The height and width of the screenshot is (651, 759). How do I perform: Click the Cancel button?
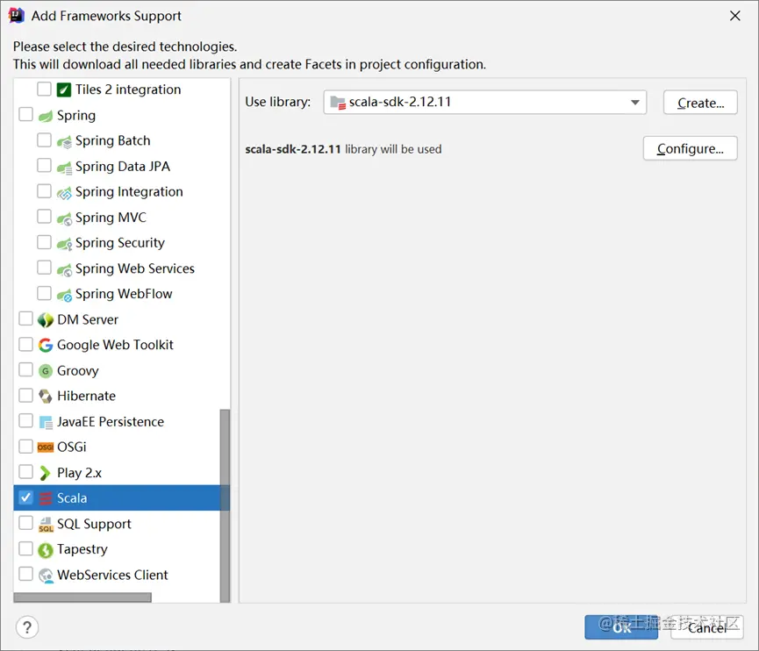[x=706, y=627]
